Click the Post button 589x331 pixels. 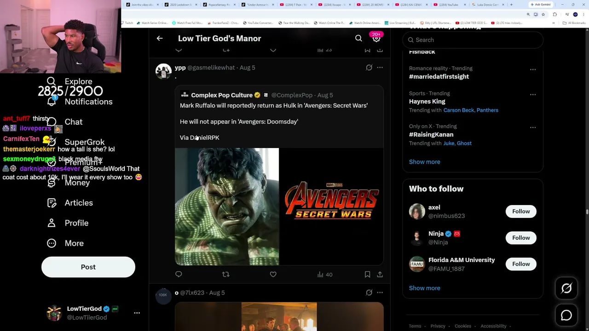pos(88,267)
